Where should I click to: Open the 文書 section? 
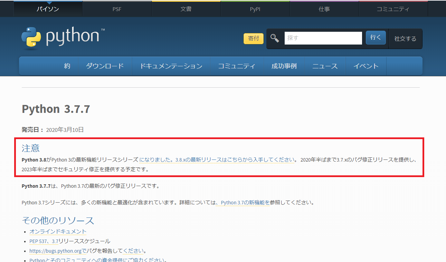[x=186, y=9]
